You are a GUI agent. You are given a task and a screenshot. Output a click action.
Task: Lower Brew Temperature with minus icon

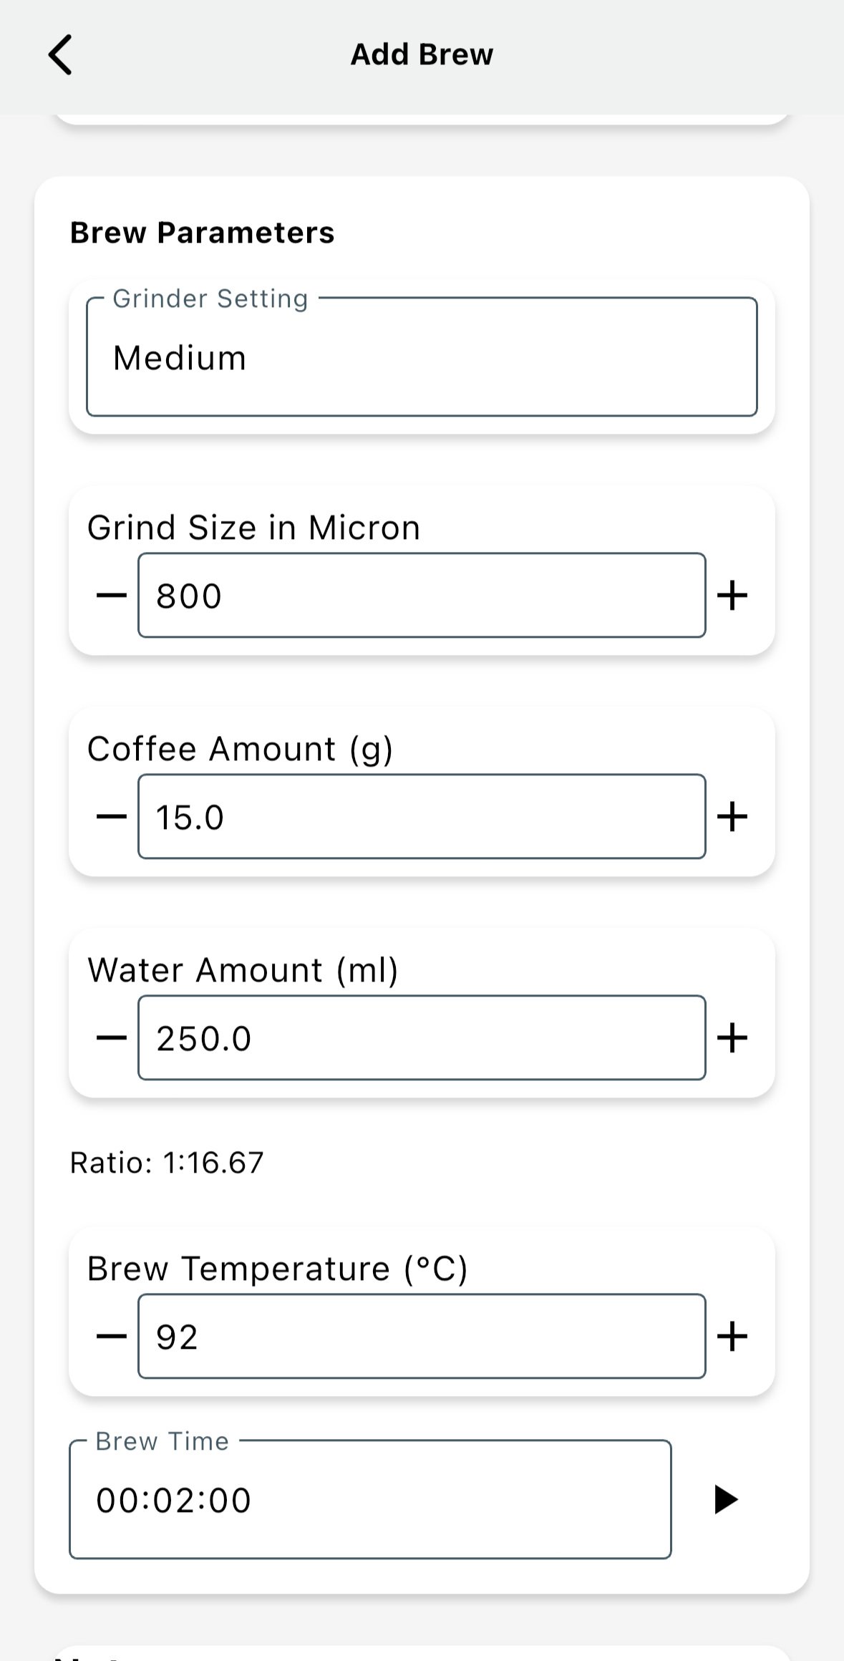coord(112,1337)
